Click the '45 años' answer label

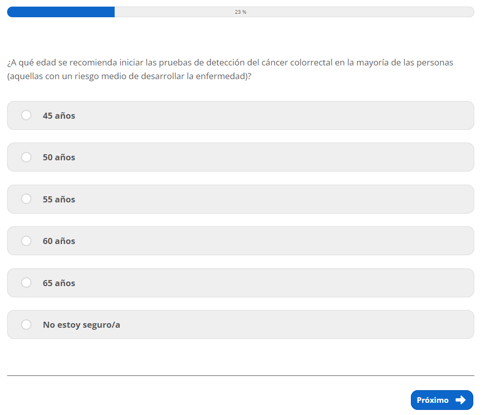click(59, 116)
